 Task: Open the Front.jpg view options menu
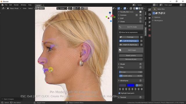(x=141, y=37)
